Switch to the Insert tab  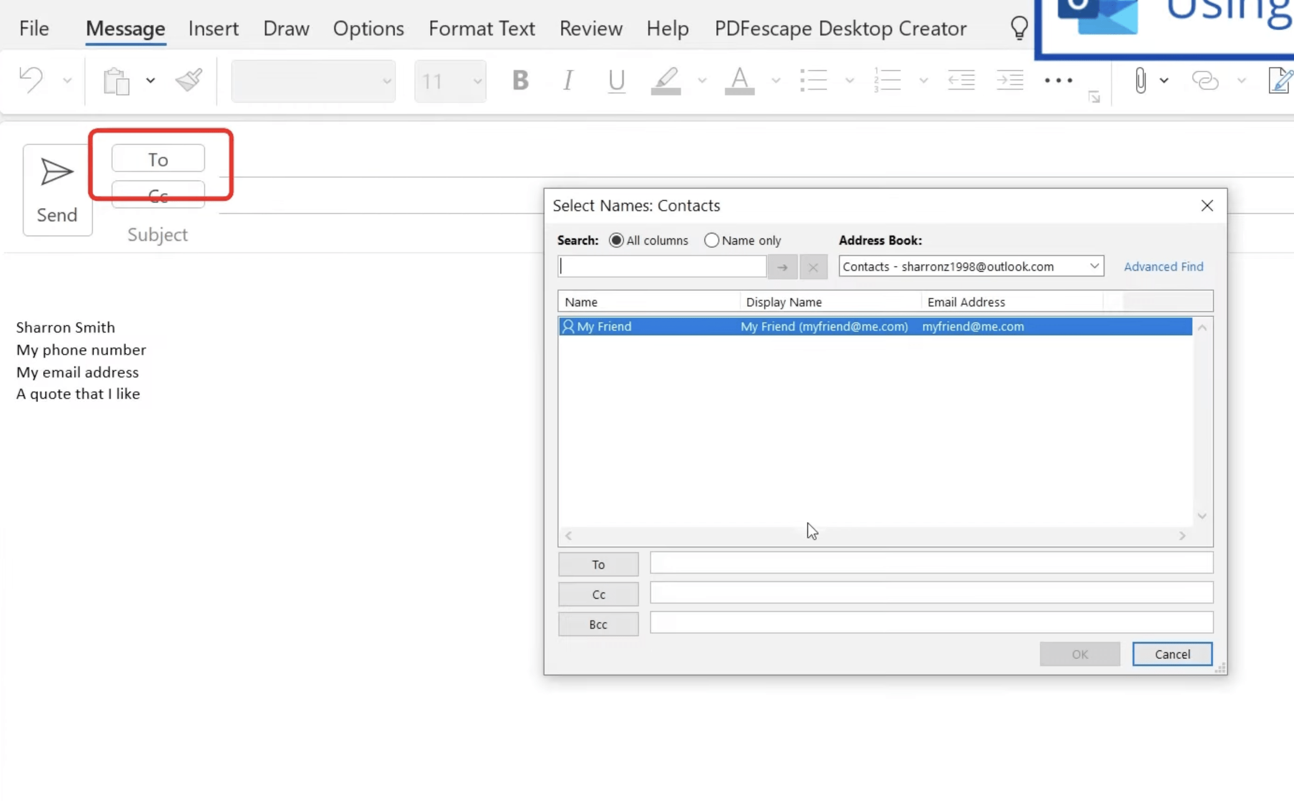pyautogui.click(x=213, y=28)
